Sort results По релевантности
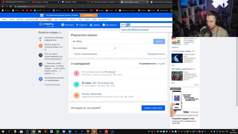Image resolution: width=238 pixels, height=134 pixels. 148,64
